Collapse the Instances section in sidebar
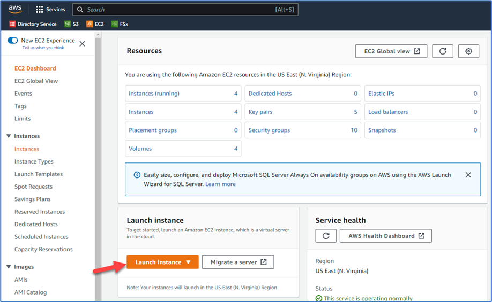Screen dimensions: 492x302 click(9, 136)
